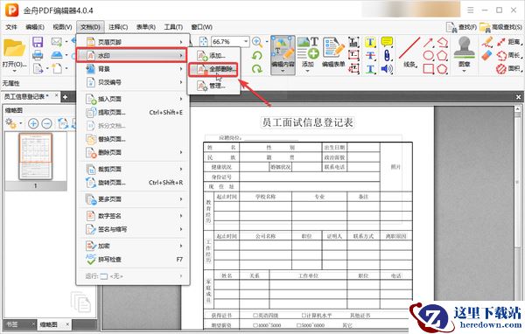Viewport: 525px width, 334px height.
Task: Open the zoom level 66.7% dropdown
Action: click(246, 41)
